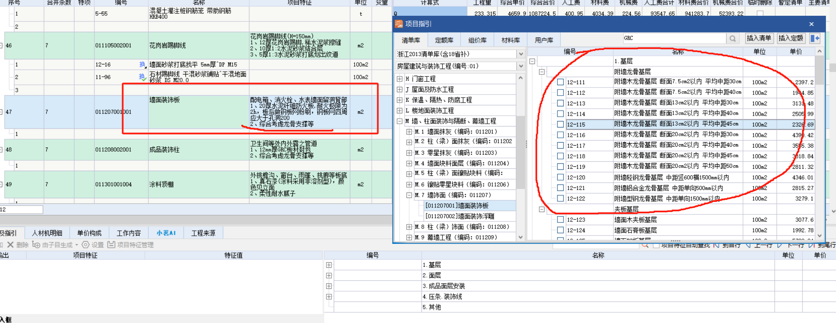
Task: Click the 换 icon on row 11-96
Action: [x=143, y=77]
